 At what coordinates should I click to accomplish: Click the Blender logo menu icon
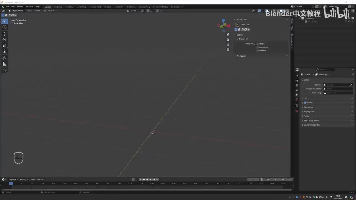3,6
